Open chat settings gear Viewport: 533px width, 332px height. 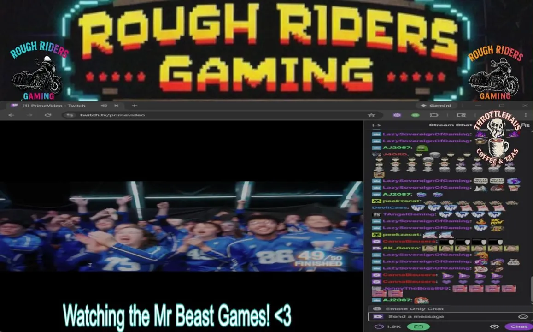click(x=495, y=326)
